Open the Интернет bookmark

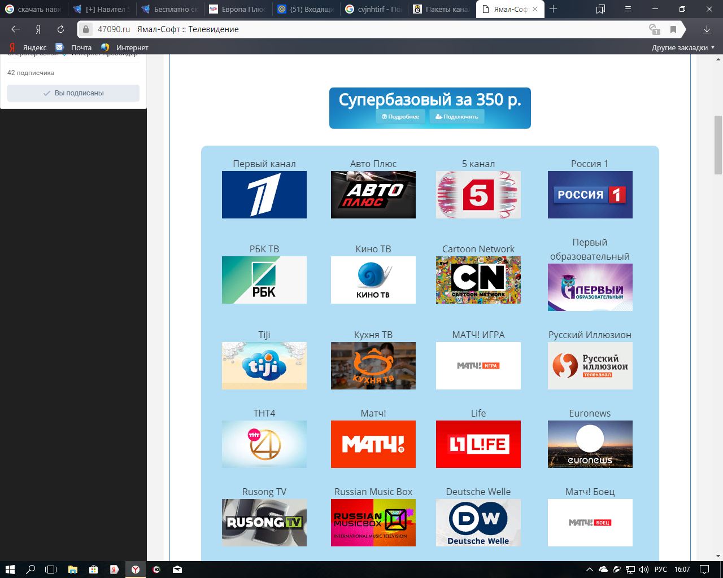125,47
